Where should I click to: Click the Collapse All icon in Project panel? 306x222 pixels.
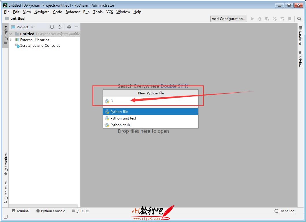click(x=60, y=27)
